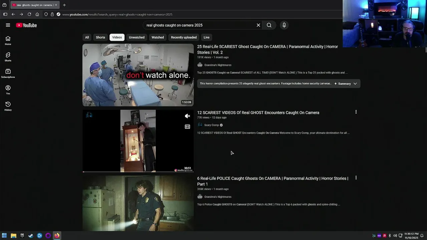The width and height of the screenshot is (427, 240).
Task: Open more options for 12 SCARIEST VIDEOS
Action: (356, 112)
